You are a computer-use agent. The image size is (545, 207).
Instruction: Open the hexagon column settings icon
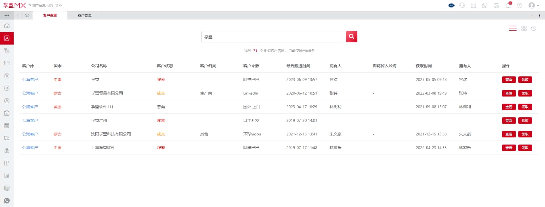click(x=534, y=28)
